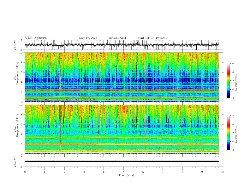Image resolution: width=250 pixels, height=193 pixels.
Task: Click the ch.2 spectrogram color scale bar
Action: tap(228, 133)
